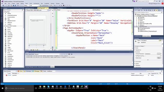Click the CS1002 error code link
164x92 pixels.
tap(9, 75)
